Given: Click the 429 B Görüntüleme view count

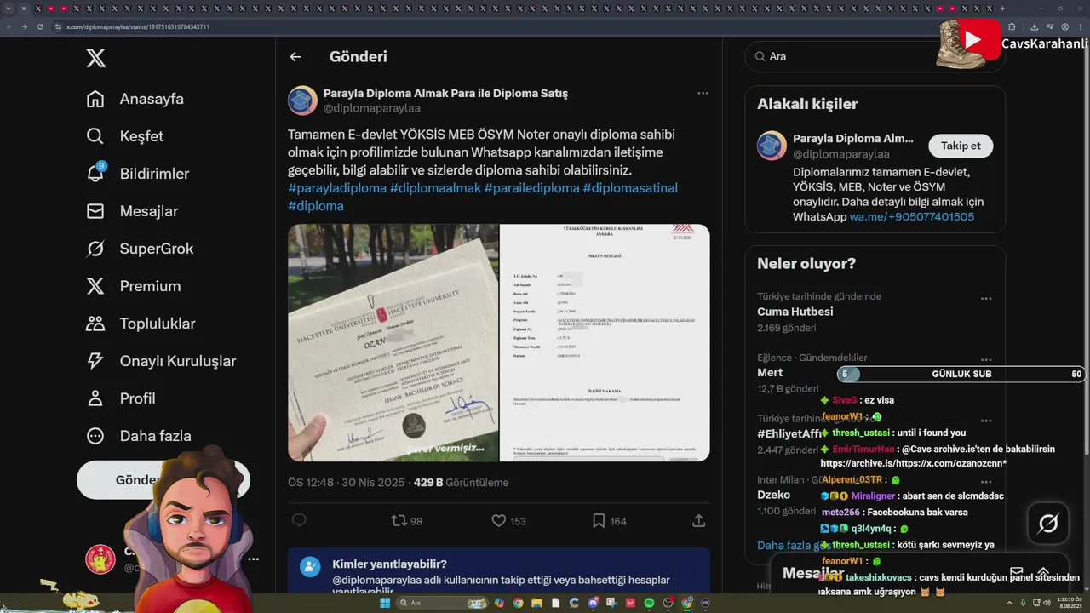Looking at the screenshot, I should [461, 482].
